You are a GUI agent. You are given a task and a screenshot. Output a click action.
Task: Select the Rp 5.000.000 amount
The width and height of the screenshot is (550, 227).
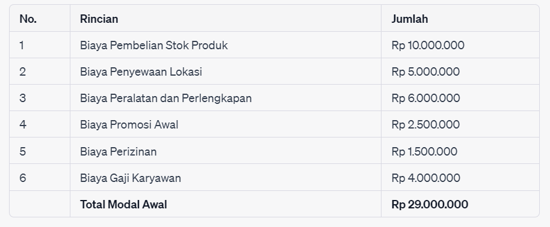click(x=425, y=71)
